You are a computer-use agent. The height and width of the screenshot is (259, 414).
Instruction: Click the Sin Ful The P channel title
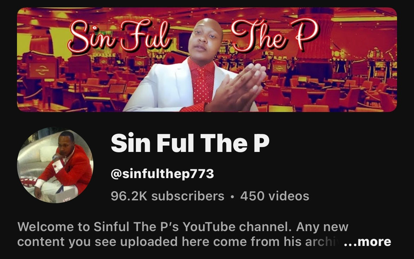(190, 143)
